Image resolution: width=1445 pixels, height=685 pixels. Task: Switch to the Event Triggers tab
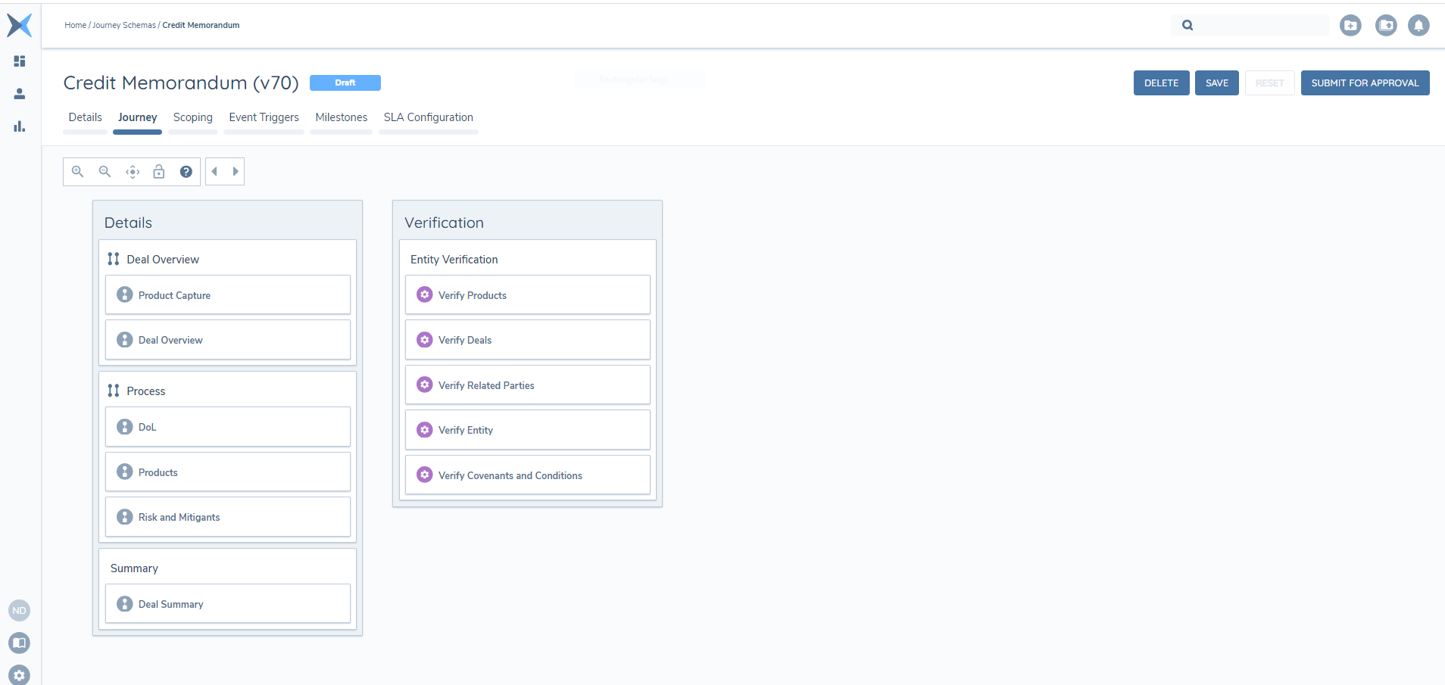click(x=264, y=117)
